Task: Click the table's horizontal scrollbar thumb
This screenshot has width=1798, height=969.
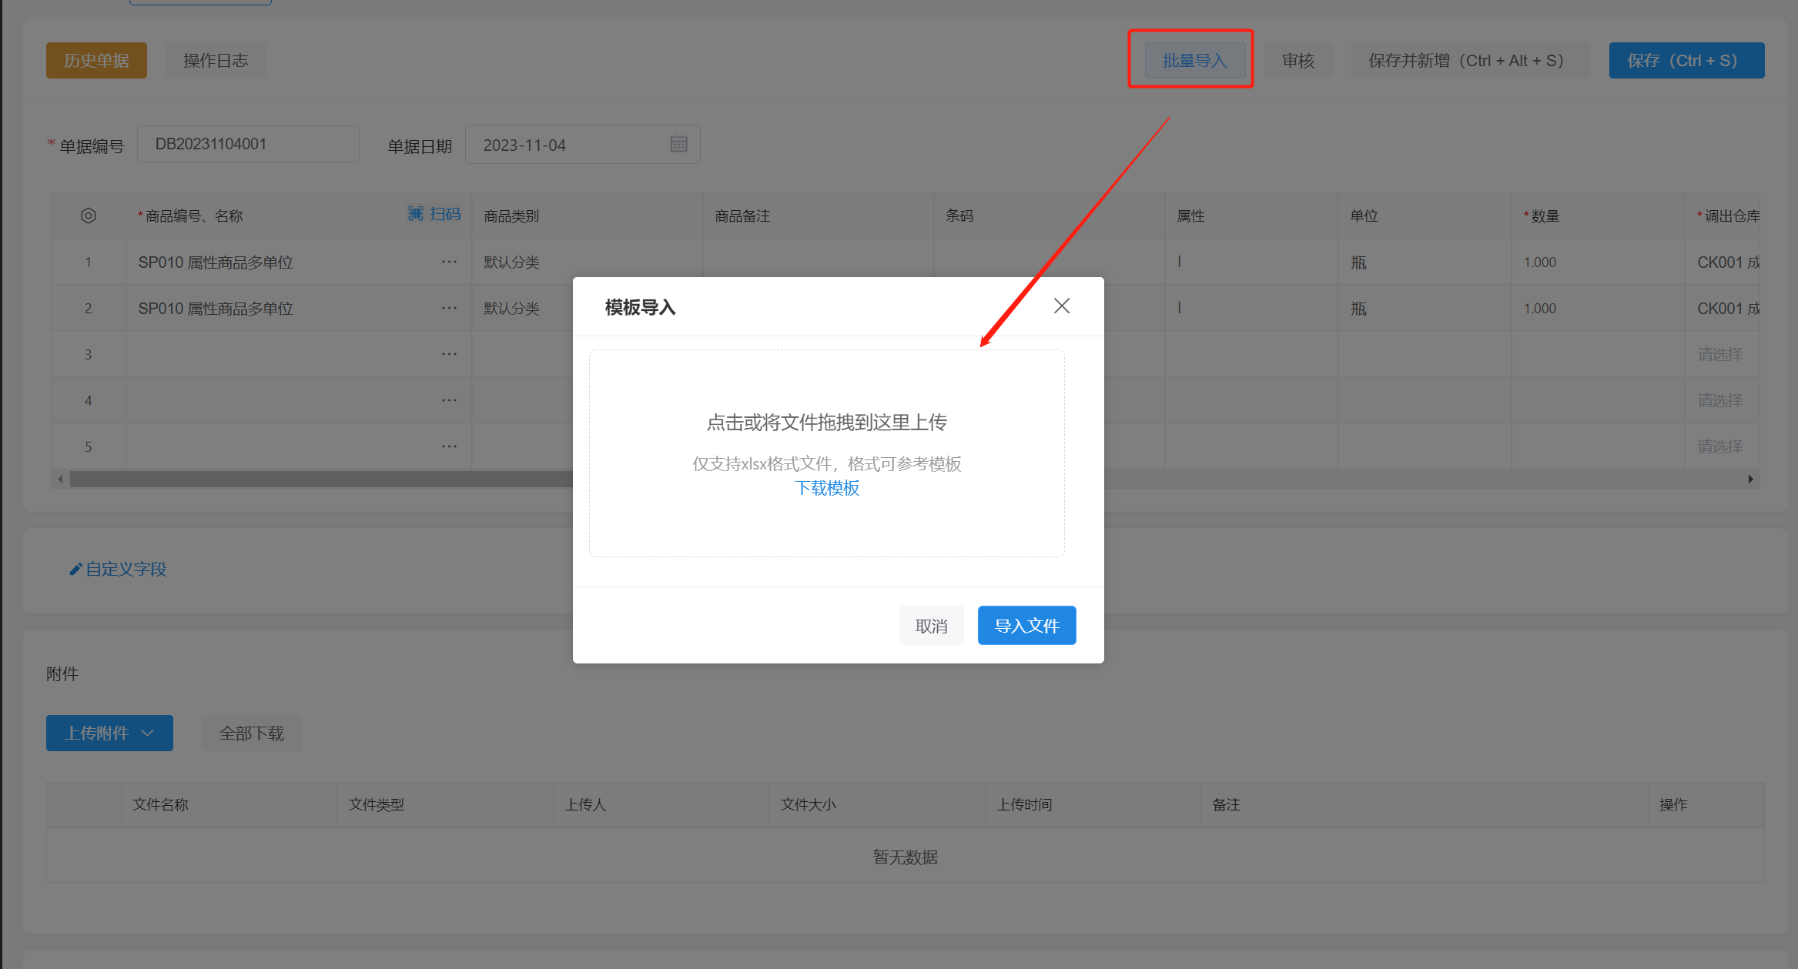Action: (321, 479)
